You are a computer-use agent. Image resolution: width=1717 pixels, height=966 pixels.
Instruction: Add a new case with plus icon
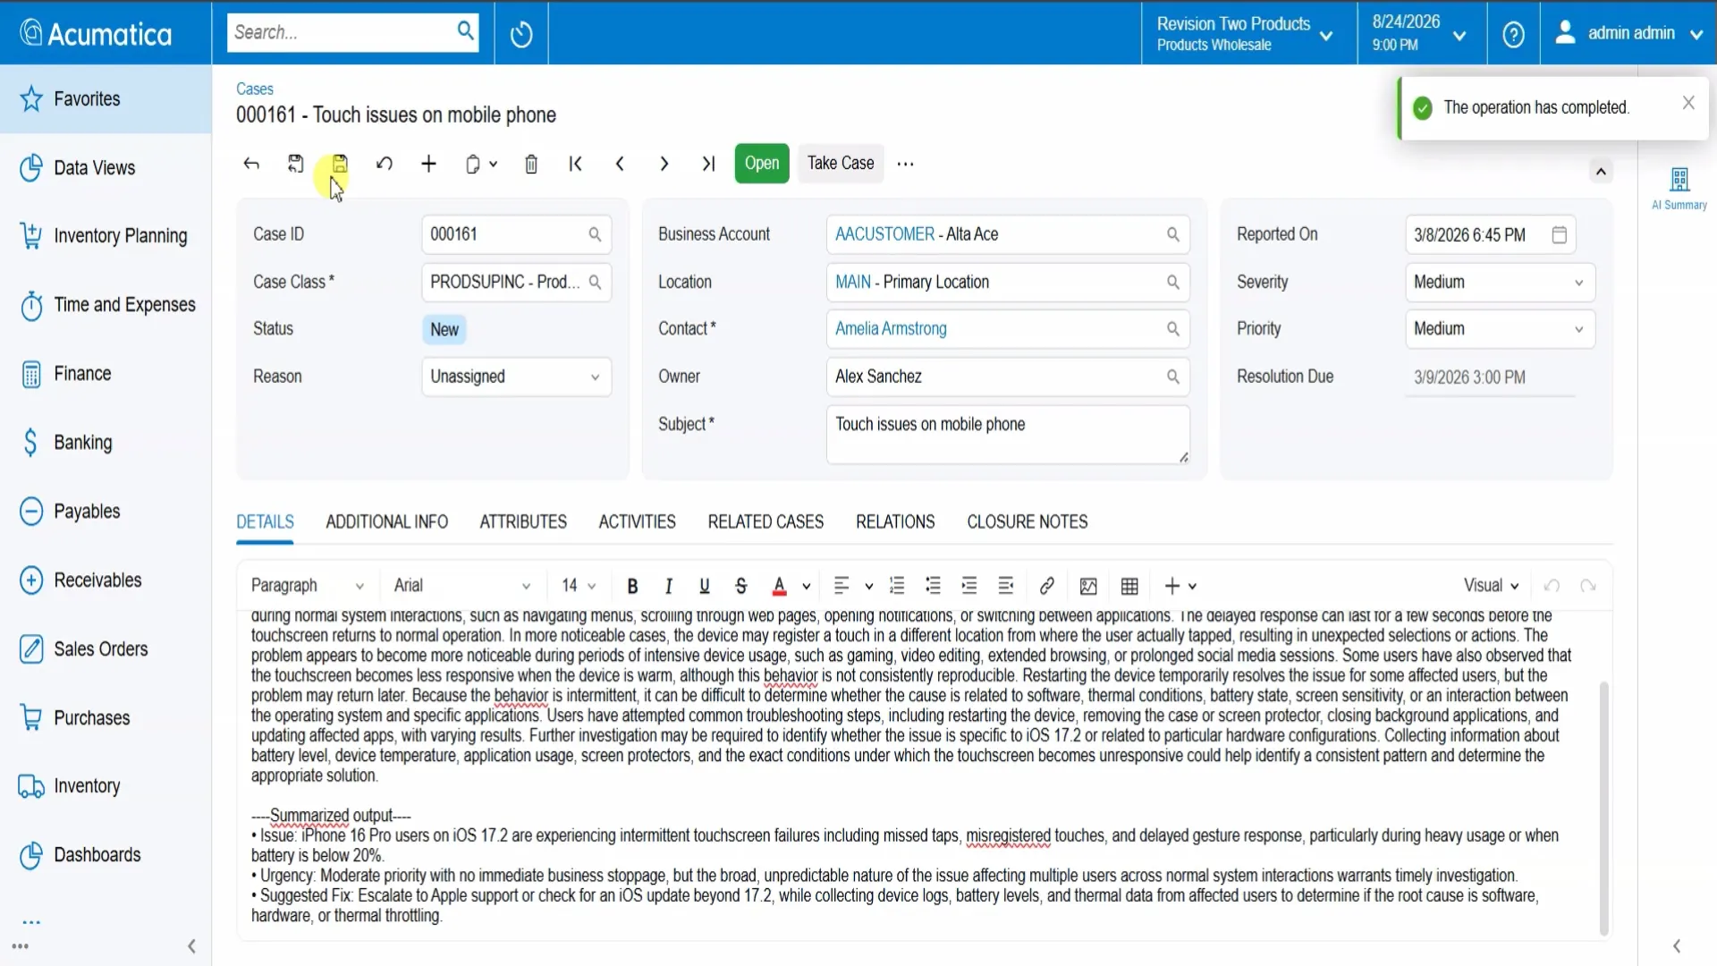coord(429,164)
